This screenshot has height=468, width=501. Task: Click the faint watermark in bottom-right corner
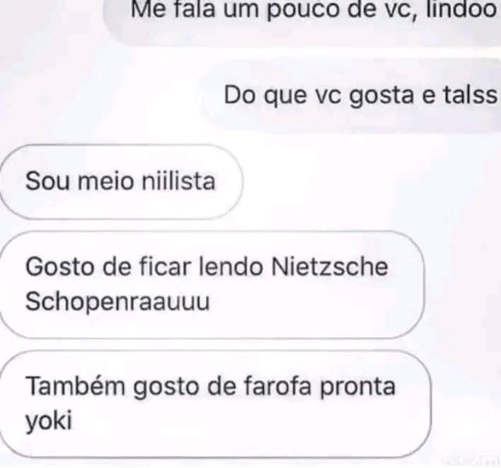click(470, 460)
